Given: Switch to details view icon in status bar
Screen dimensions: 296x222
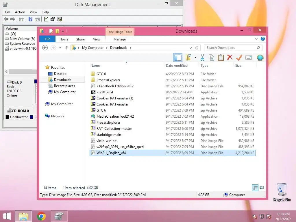Looking at the screenshot, I should pos(255,188).
